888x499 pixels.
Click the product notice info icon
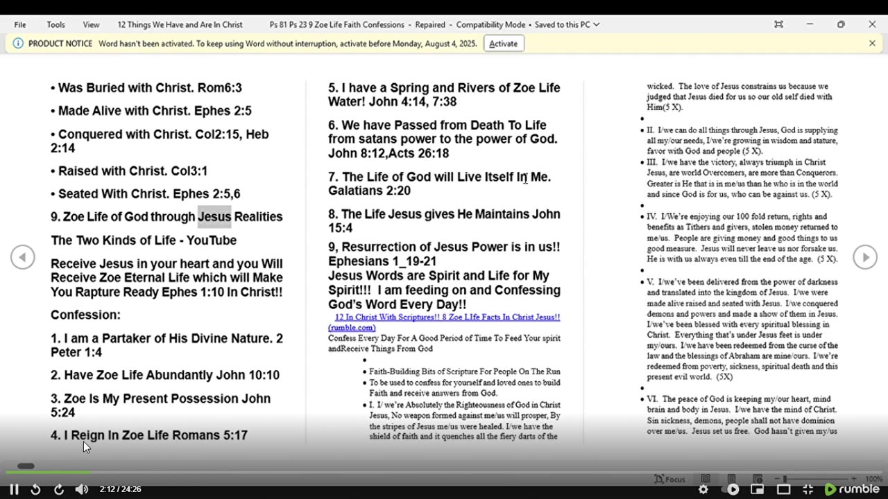pyautogui.click(x=18, y=43)
